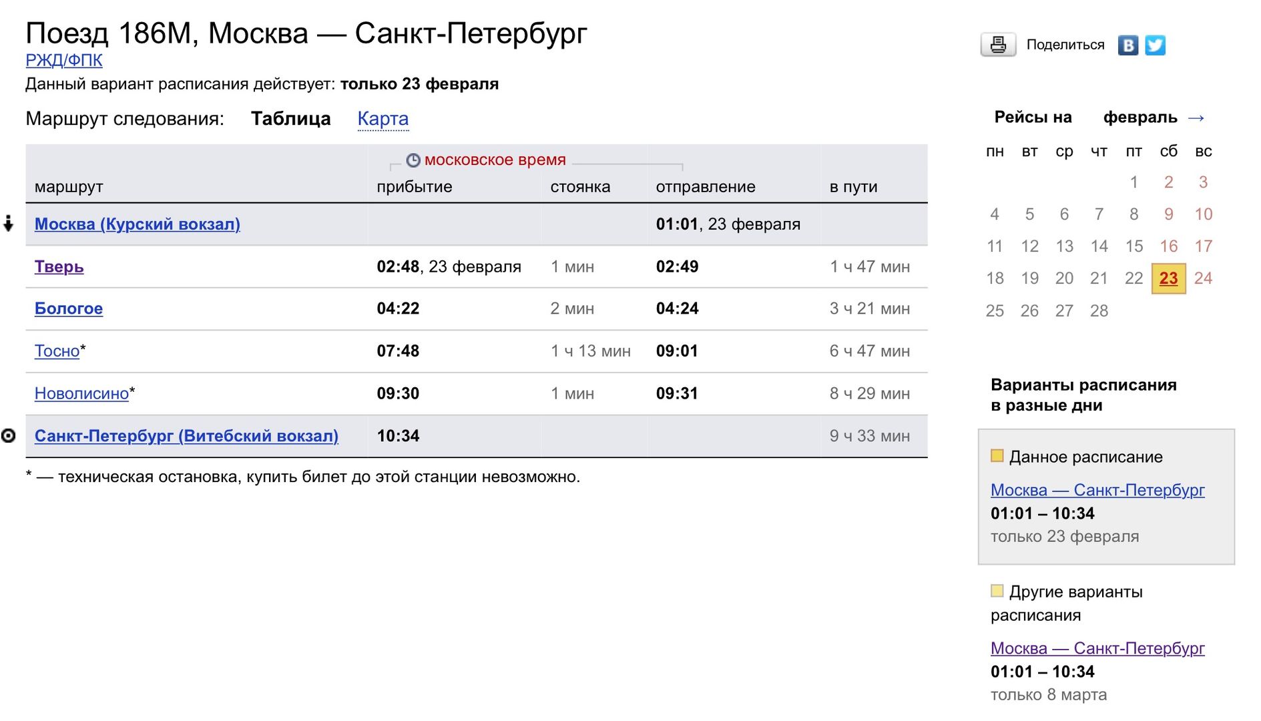Open the 8 марта Москва — Санкт-Петербург schedule
The height and width of the screenshot is (721, 1261).
[1097, 648]
